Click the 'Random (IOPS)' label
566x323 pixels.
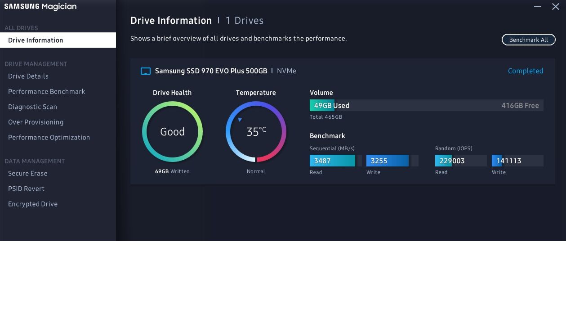coord(454,148)
